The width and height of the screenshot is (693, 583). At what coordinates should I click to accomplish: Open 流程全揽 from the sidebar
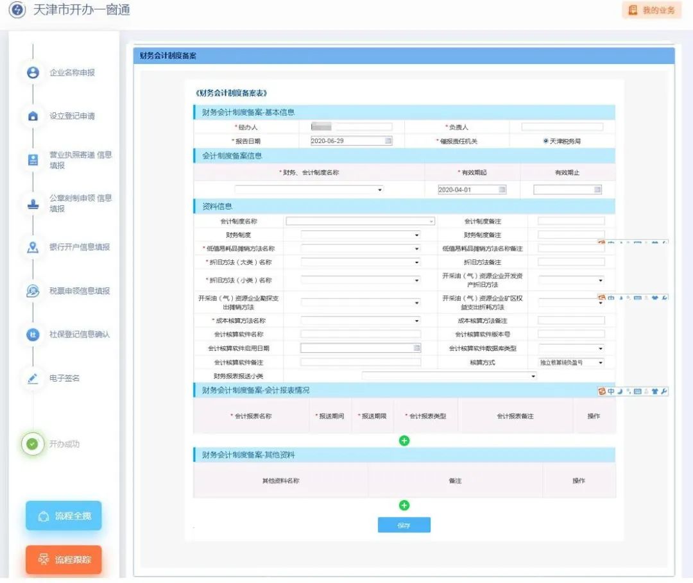[64, 516]
